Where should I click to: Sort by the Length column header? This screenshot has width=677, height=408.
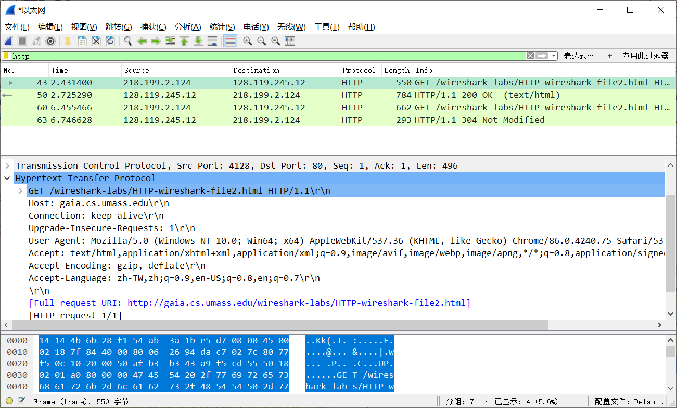(x=397, y=70)
